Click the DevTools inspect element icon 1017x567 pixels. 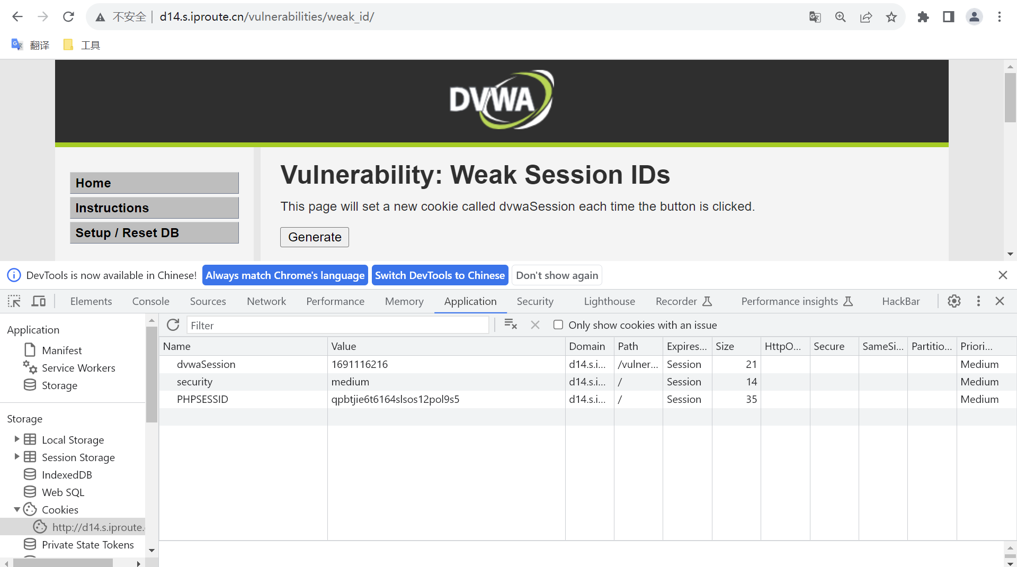tap(14, 301)
